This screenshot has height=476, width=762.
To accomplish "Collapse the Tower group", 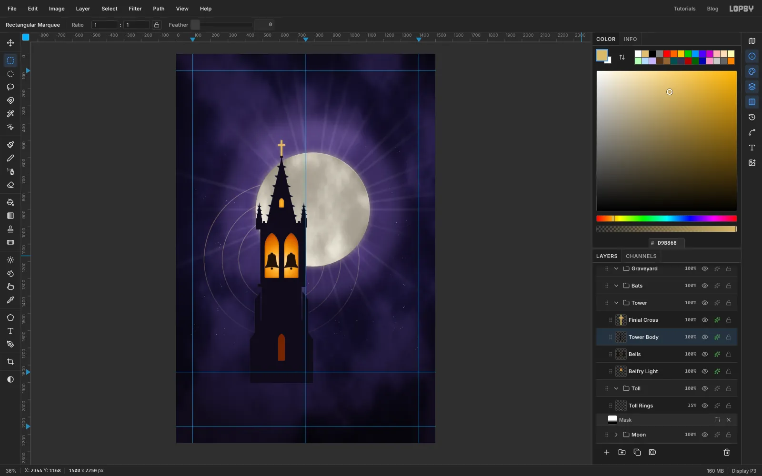I will (x=616, y=303).
